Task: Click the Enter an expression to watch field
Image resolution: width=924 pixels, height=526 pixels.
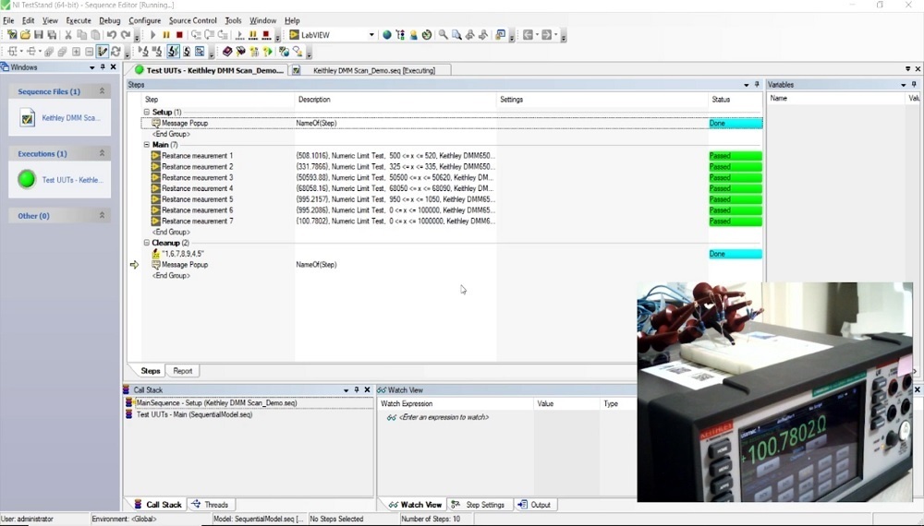Action: pos(444,417)
